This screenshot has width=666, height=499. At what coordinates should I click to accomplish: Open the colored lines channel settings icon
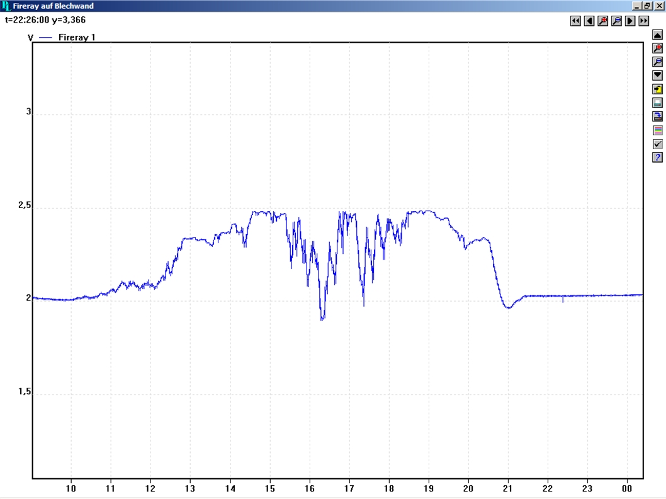658,130
